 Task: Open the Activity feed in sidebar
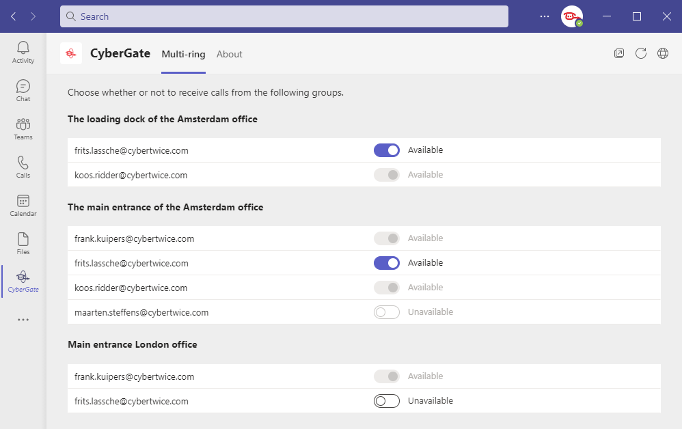(23, 53)
